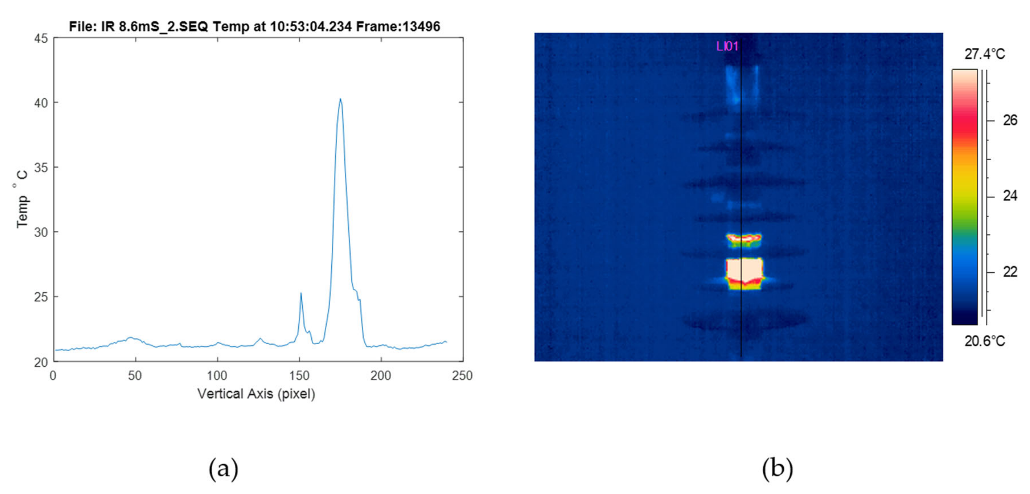The height and width of the screenshot is (494, 1030).
Task: Click the 'Vertical Axis (pixel)' axis label
Action: [256, 394]
